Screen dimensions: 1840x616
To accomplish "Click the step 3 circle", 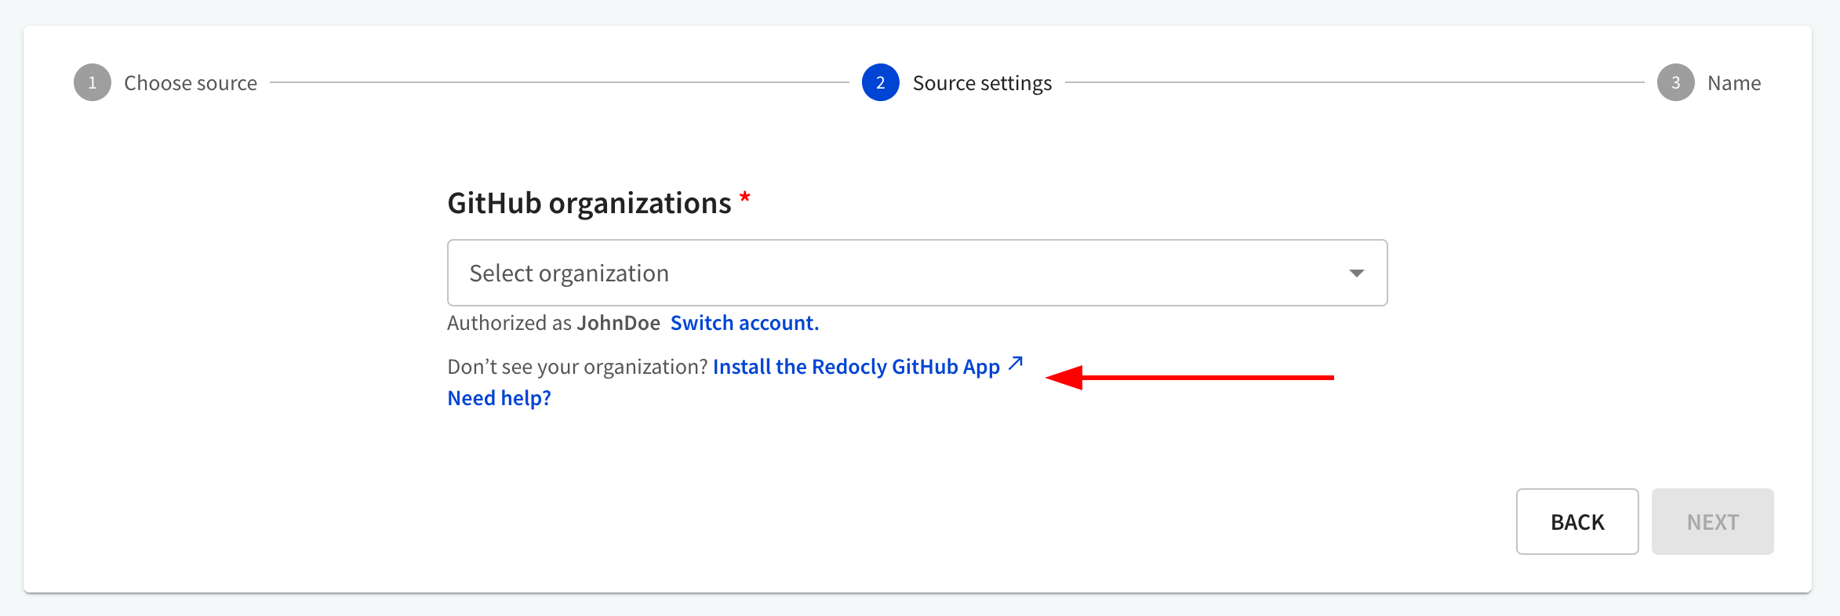I will 1676,82.
